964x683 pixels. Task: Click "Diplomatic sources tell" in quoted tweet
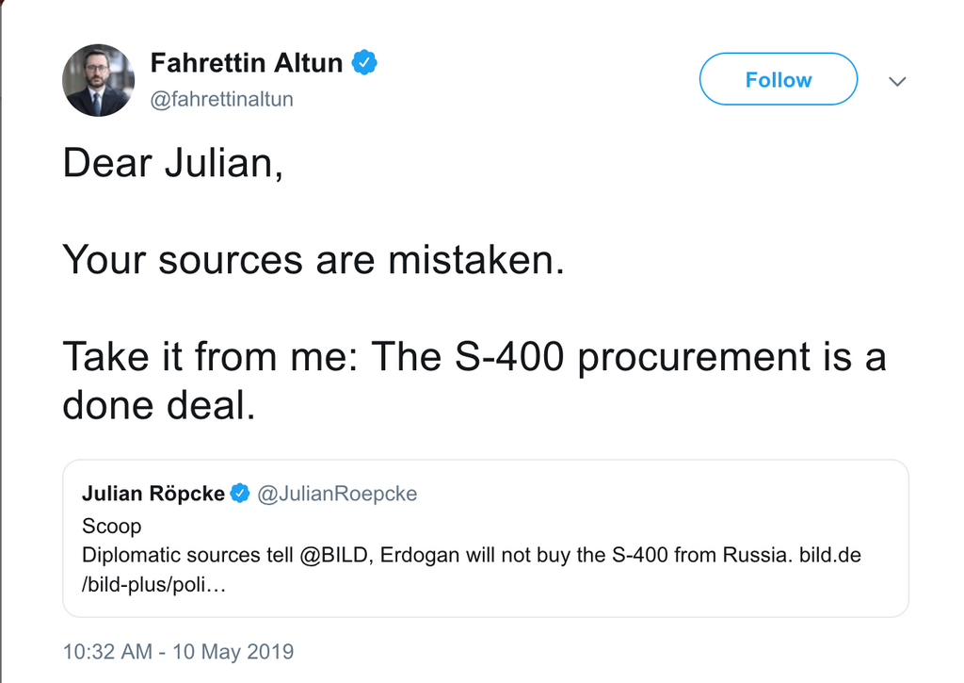[x=186, y=555]
